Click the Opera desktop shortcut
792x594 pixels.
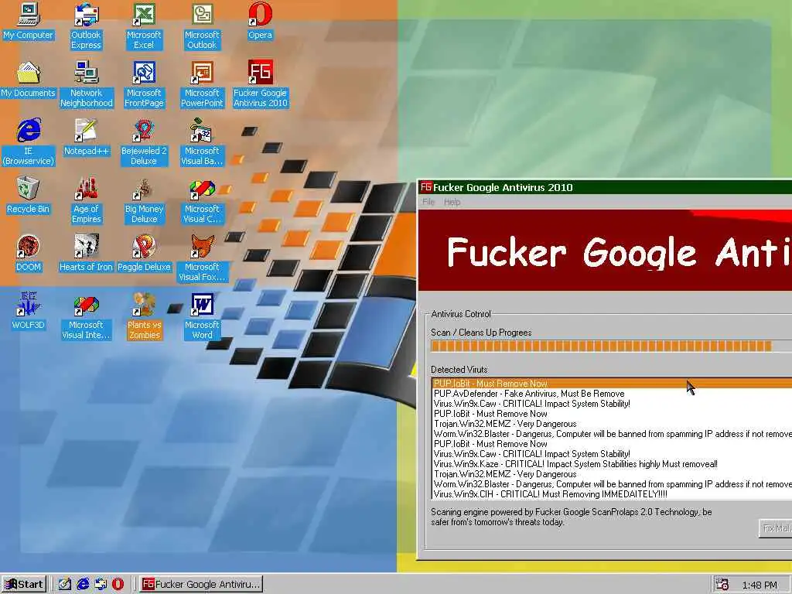coord(260,21)
